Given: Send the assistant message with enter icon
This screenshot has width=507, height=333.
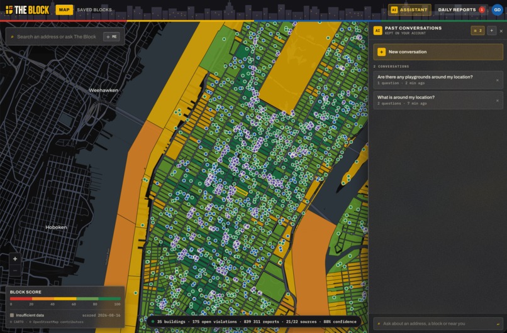Looking at the screenshot, I should click(498, 324).
